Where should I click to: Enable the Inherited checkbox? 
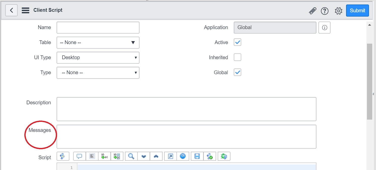tap(237, 57)
